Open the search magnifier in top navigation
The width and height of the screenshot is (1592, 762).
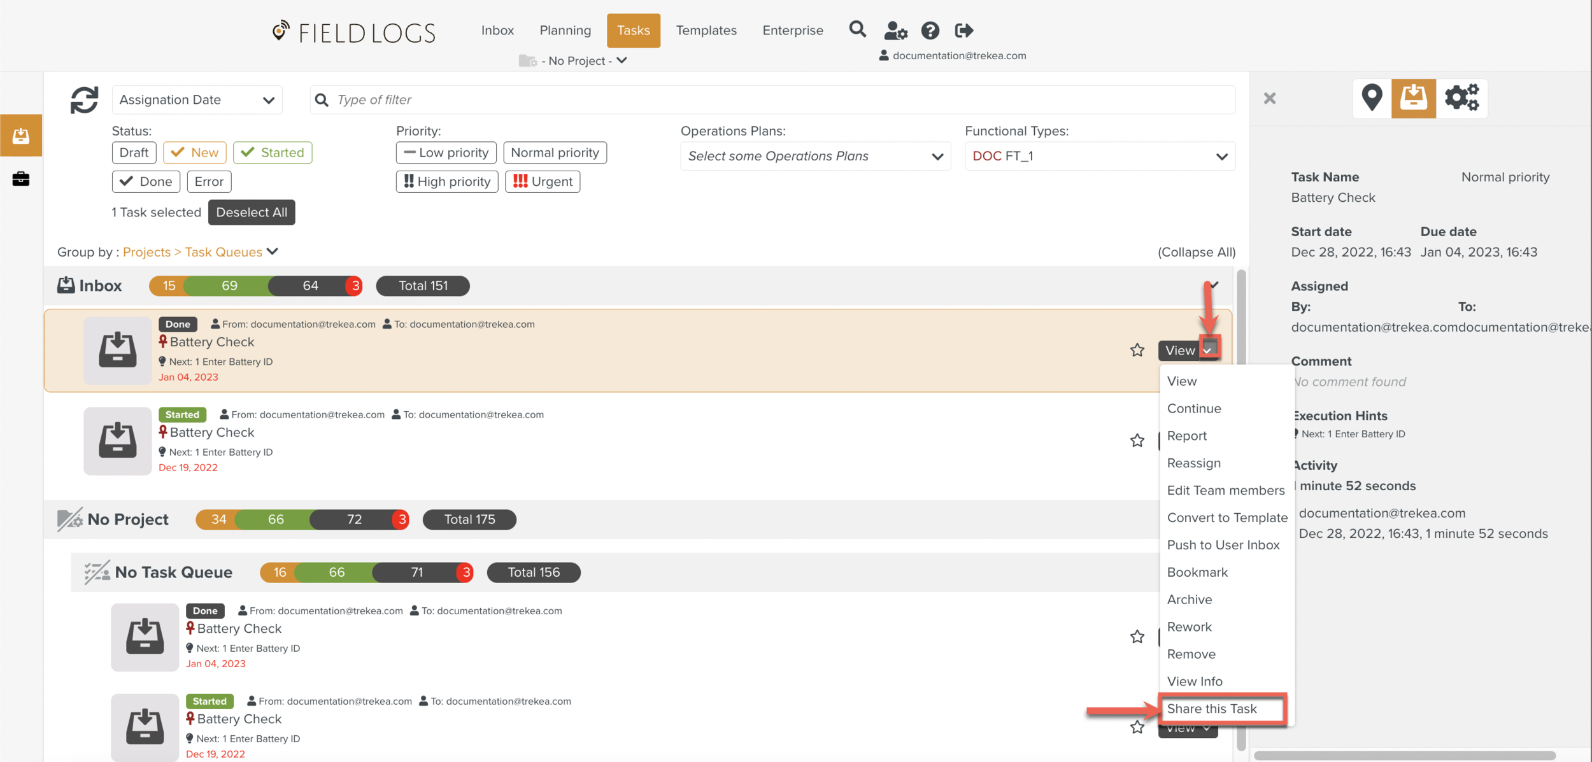(x=857, y=29)
